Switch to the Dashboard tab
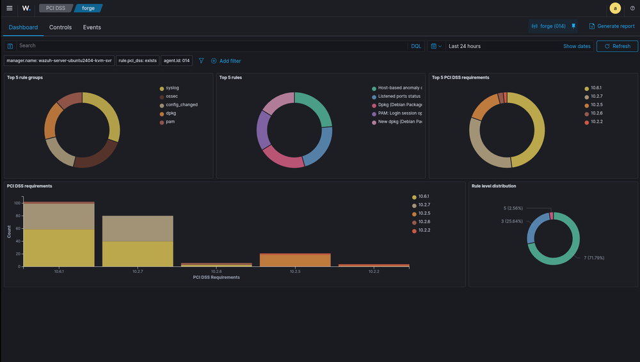The image size is (640, 362). pyautogui.click(x=23, y=28)
